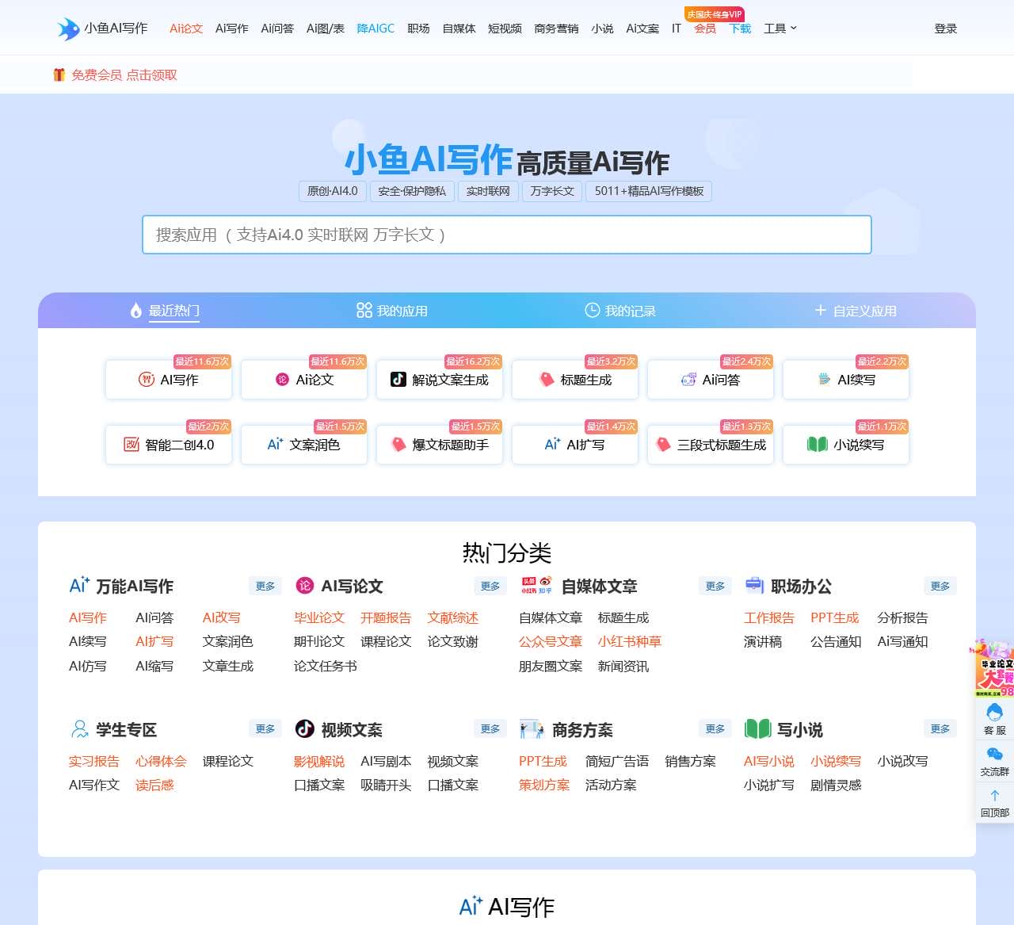The width and height of the screenshot is (1014, 925).
Task: Click the 毕业论文 promotional banner thumbnail
Action: click(993, 669)
